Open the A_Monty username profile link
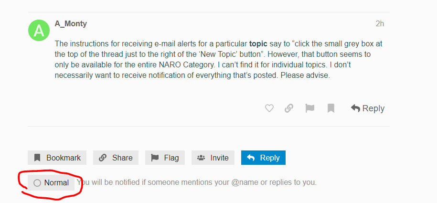The image size is (437, 203). pos(71,24)
